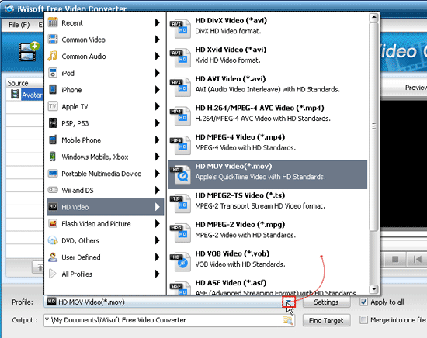Click the iPhone device icon
Image resolution: width=427 pixels, height=338 pixels.
[53, 89]
